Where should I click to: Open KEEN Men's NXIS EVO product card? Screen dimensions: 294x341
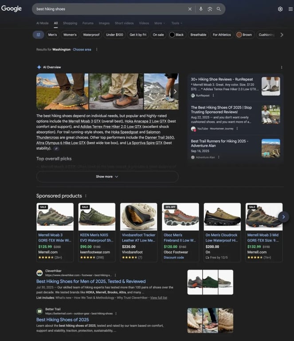pos(97,232)
